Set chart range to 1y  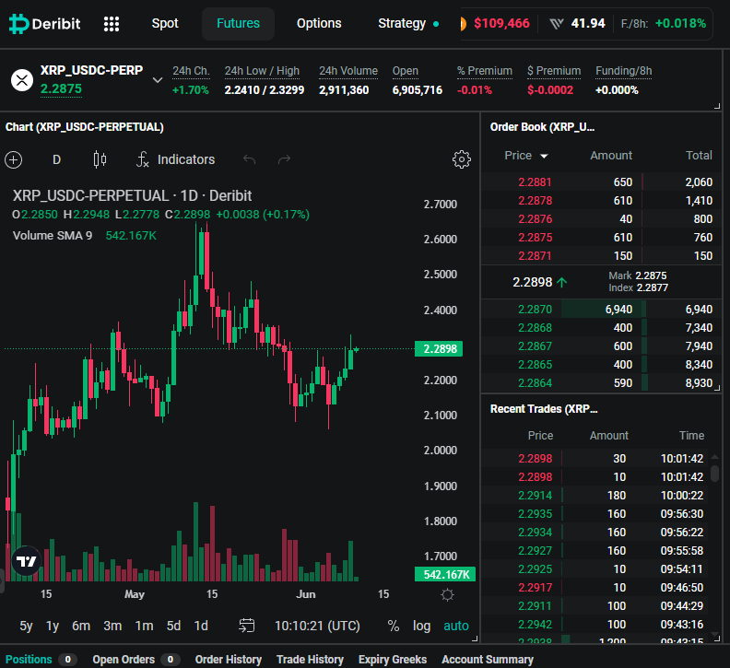[x=53, y=626]
